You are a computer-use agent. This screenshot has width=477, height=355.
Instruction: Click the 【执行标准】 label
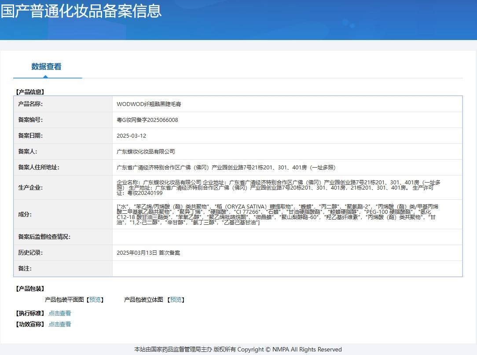30,313
